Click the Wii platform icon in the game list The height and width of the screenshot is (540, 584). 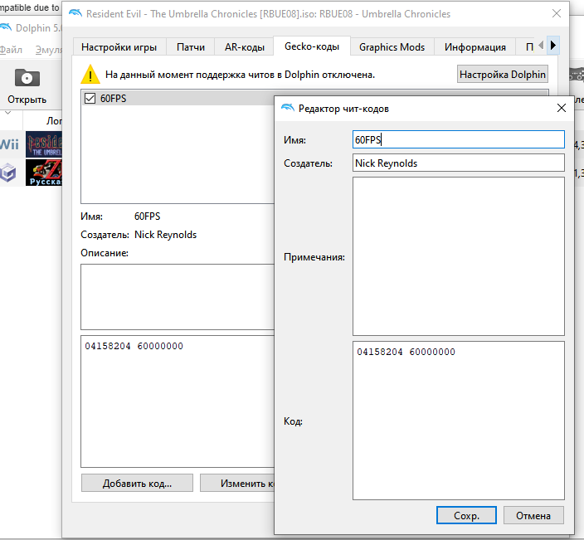click(10, 144)
